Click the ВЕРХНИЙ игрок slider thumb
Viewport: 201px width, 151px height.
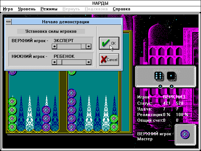84,46
